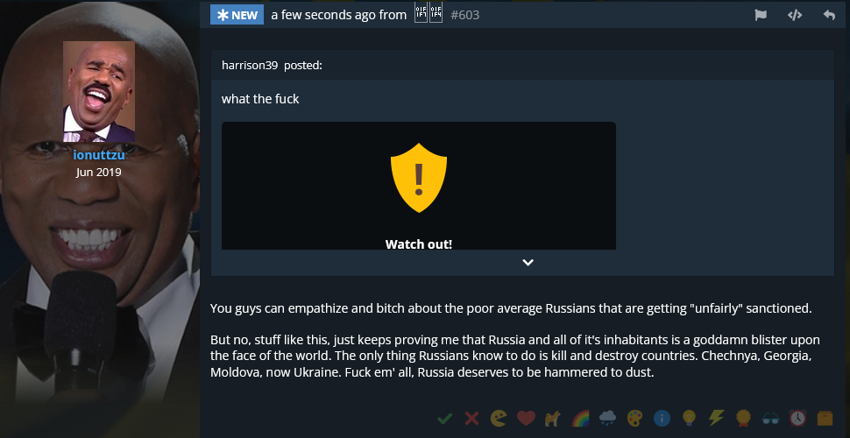The height and width of the screenshot is (438, 850).
Task: Add the rain cloud reaction
Action: click(x=607, y=418)
